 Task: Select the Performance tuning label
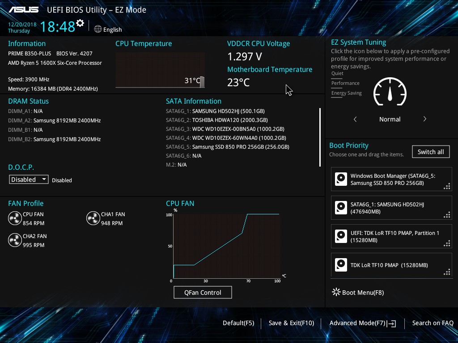[x=345, y=83]
